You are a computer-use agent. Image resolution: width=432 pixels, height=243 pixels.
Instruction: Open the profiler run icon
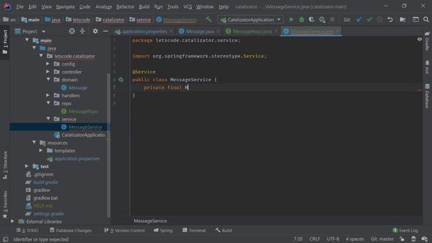[322, 20]
